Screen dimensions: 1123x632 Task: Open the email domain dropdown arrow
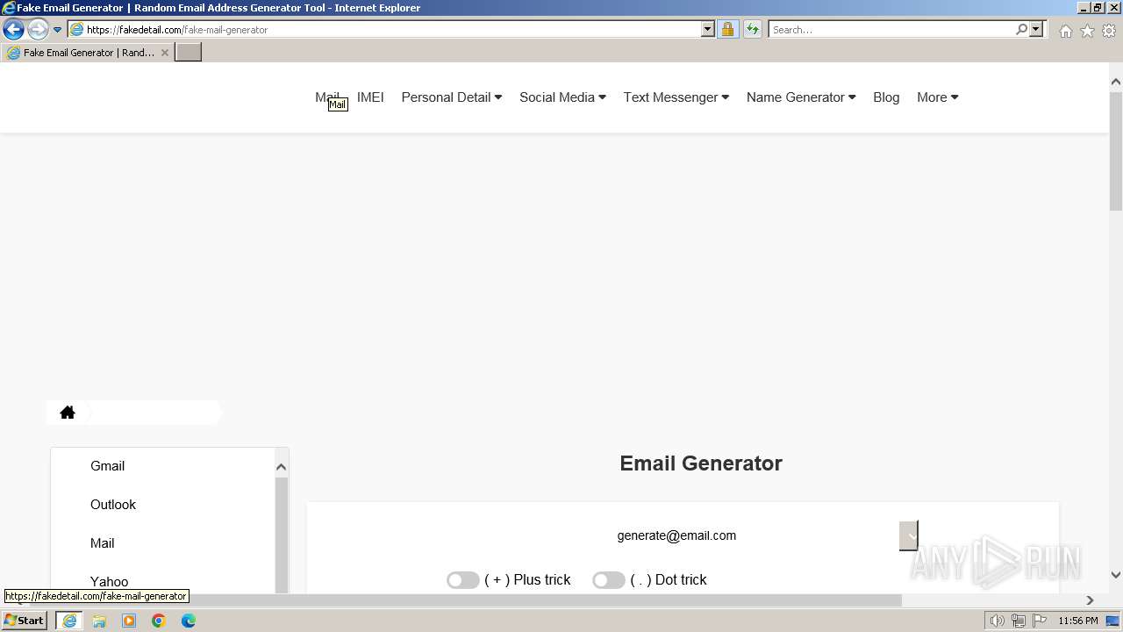pyautogui.click(x=909, y=535)
